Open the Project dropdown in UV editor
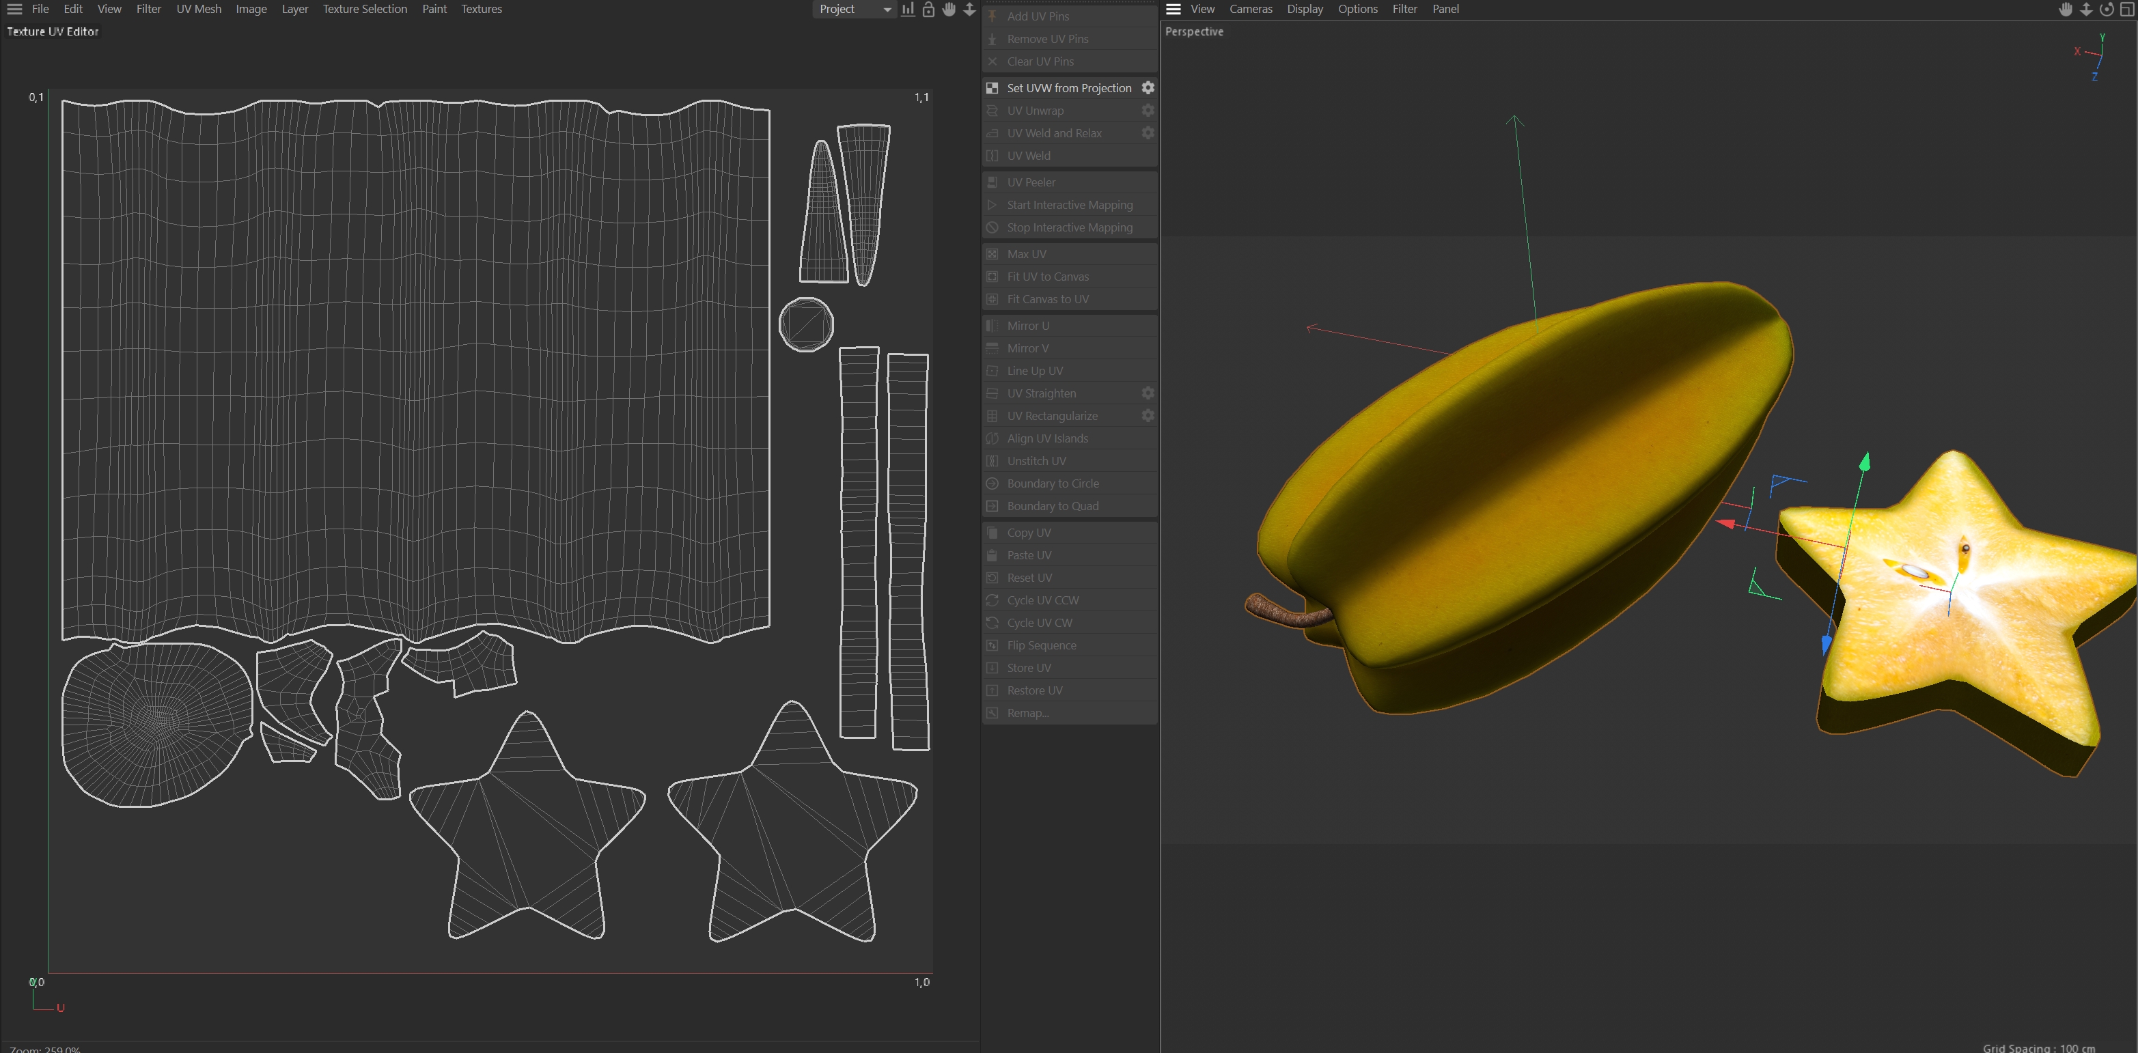The image size is (2138, 1053). click(853, 9)
